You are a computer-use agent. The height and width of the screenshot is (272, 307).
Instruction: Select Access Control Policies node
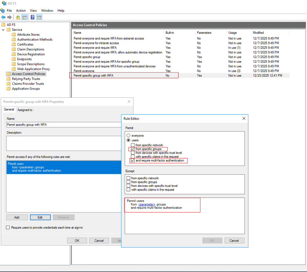[x=29, y=74]
